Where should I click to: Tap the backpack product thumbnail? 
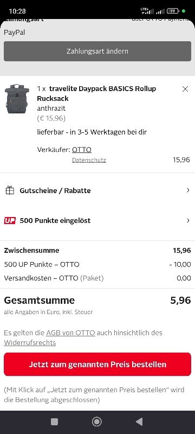[x=17, y=99]
